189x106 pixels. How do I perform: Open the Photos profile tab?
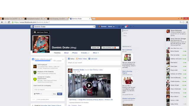click(x=75, y=53)
